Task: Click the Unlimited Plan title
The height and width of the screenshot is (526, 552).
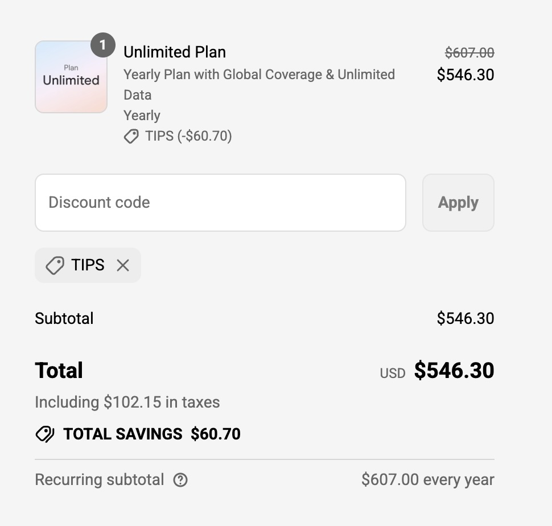Action: coord(174,52)
